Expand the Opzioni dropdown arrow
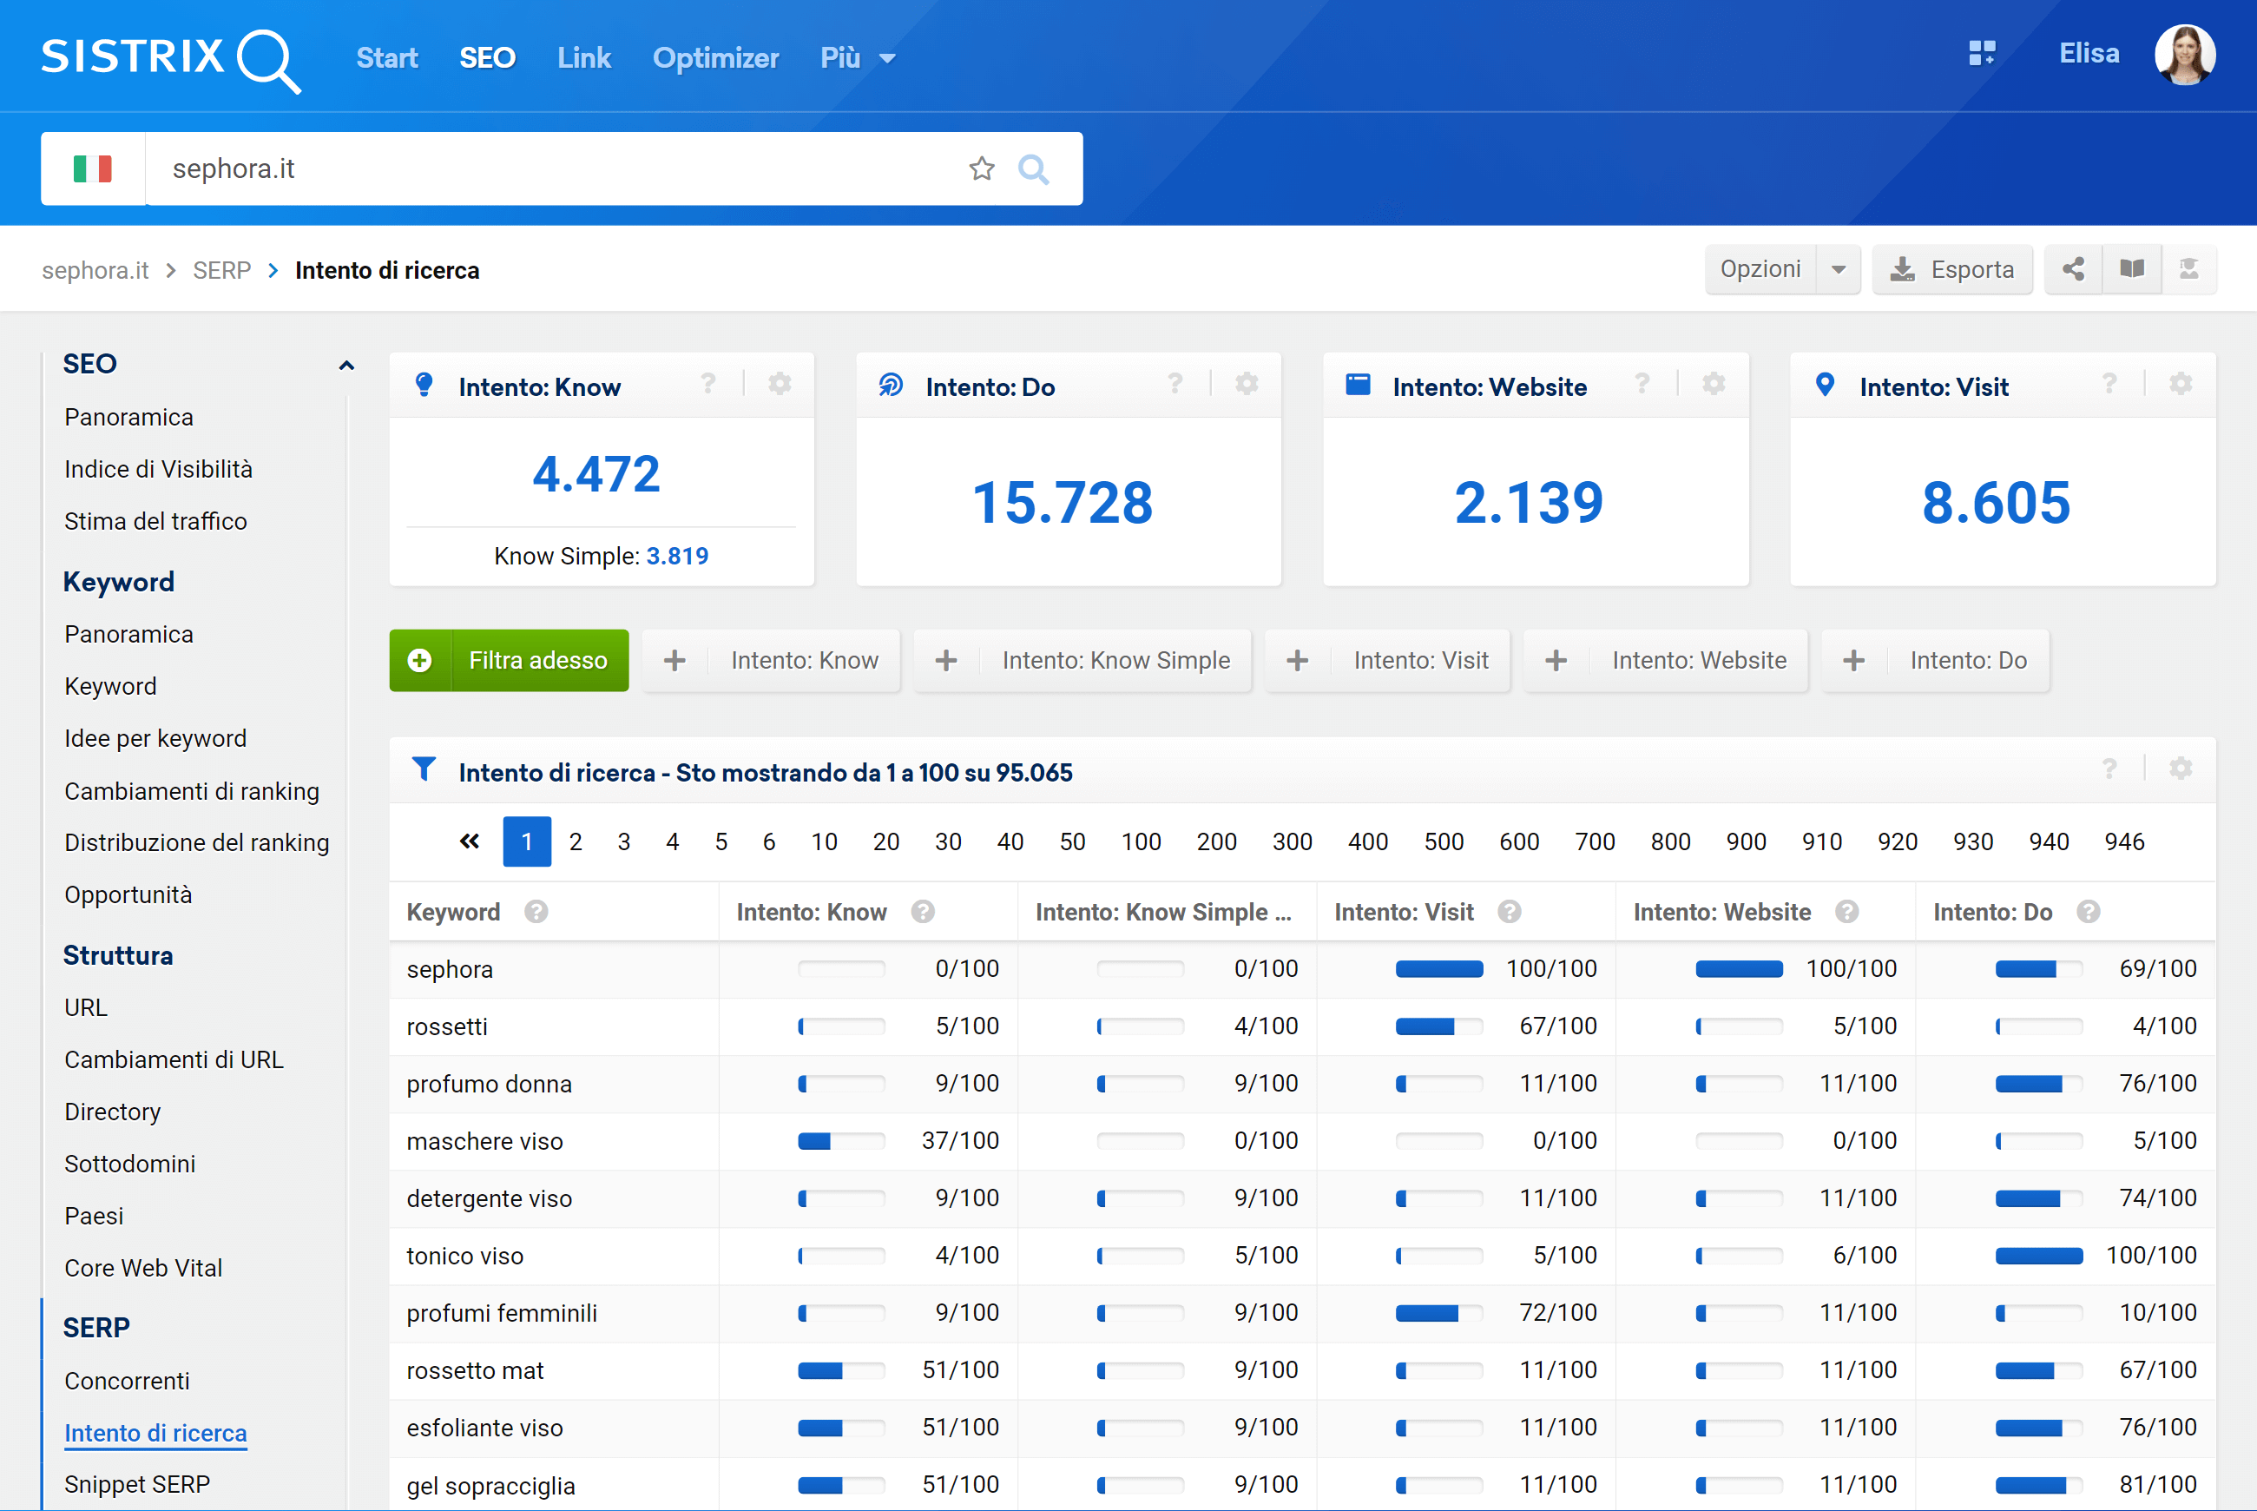This screenshot has height=1511, width=2257. coord(1838,269)
